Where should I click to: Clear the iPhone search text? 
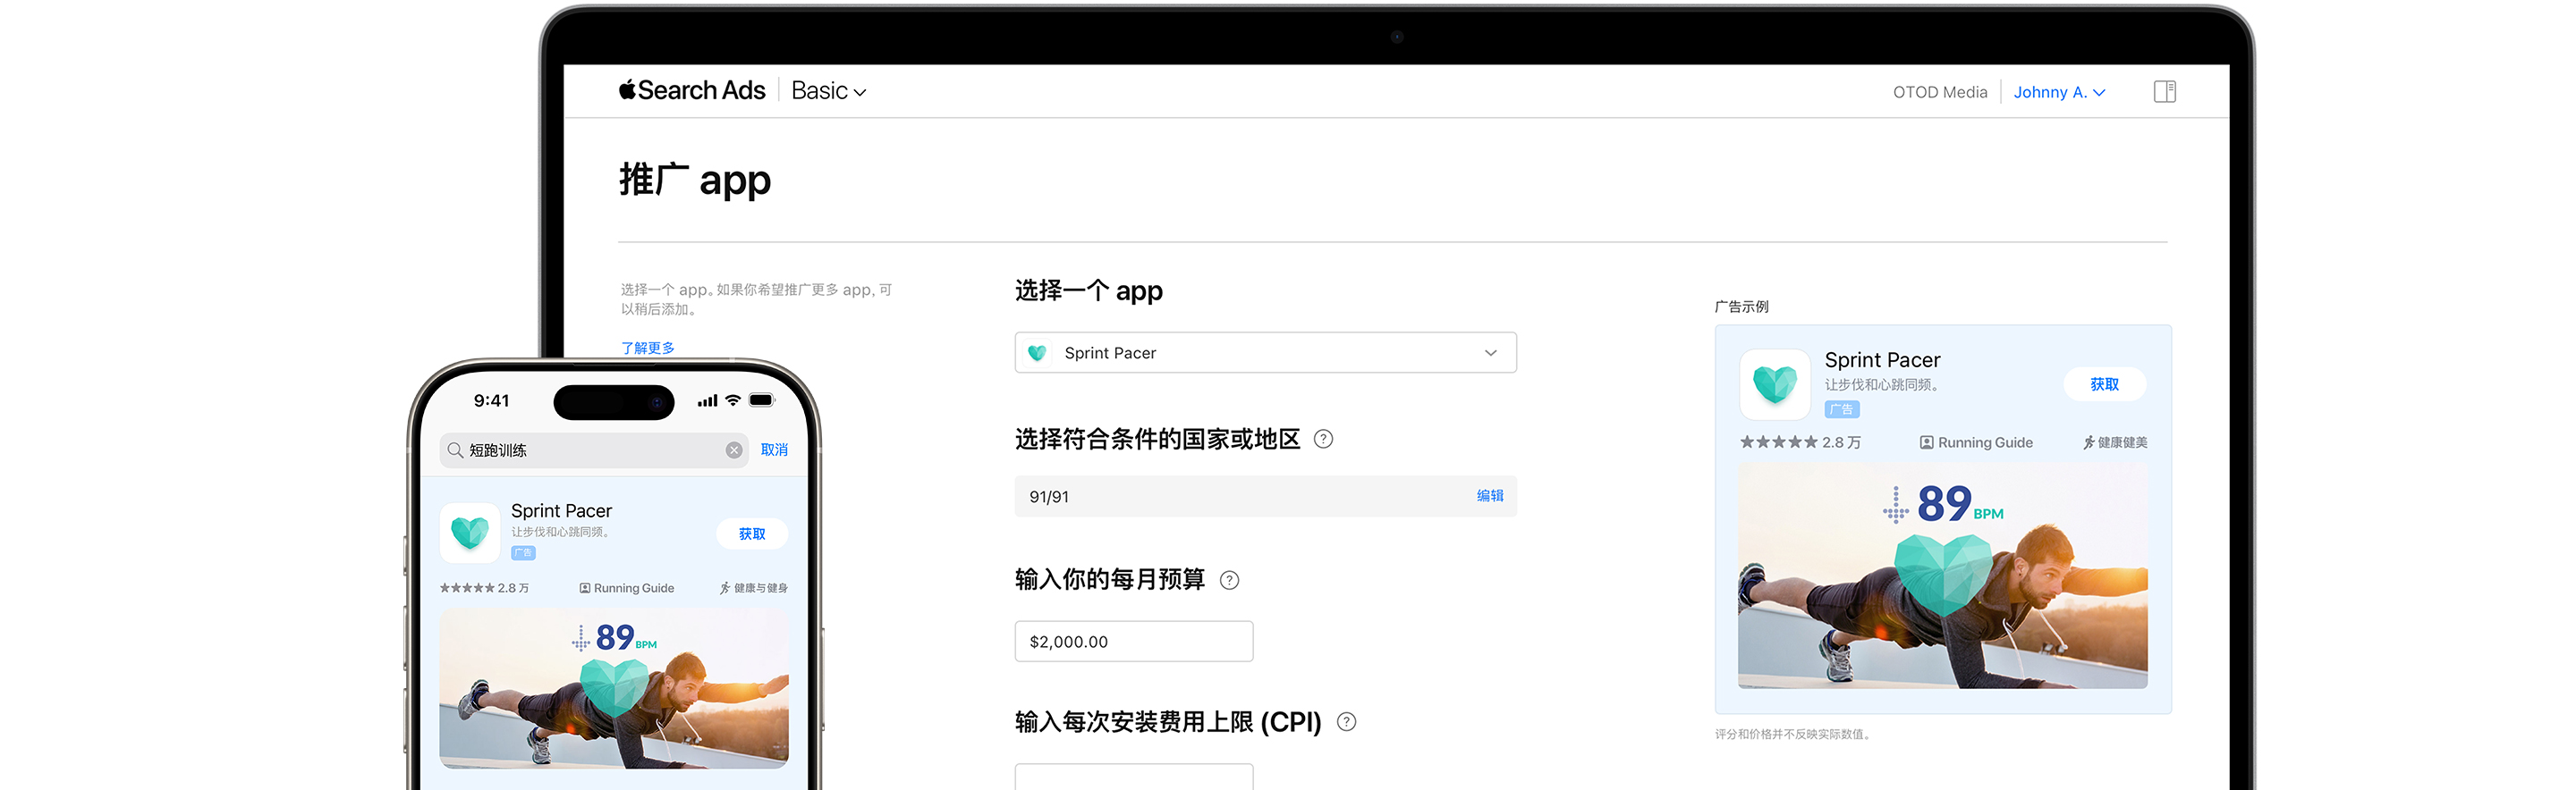[x=734, y=450]
